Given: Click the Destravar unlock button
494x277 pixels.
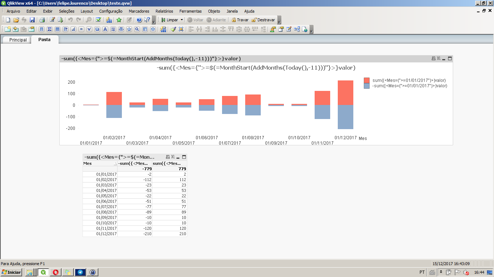Looking at the screenshot, I should pyautogui.click(x=263, y=20).
